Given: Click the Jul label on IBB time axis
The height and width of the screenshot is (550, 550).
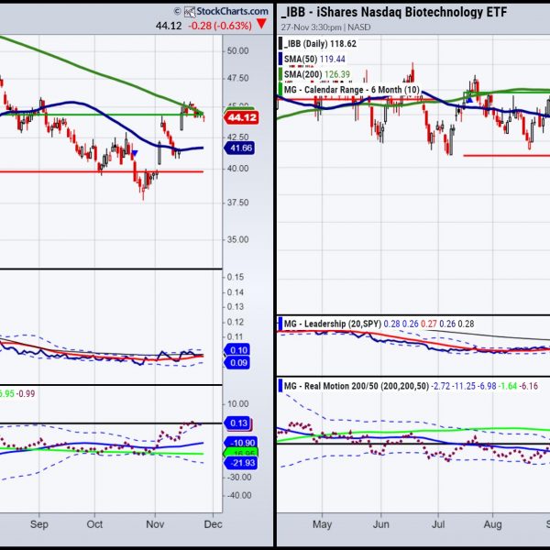Looking at the screenshot, I should [438, 524].
